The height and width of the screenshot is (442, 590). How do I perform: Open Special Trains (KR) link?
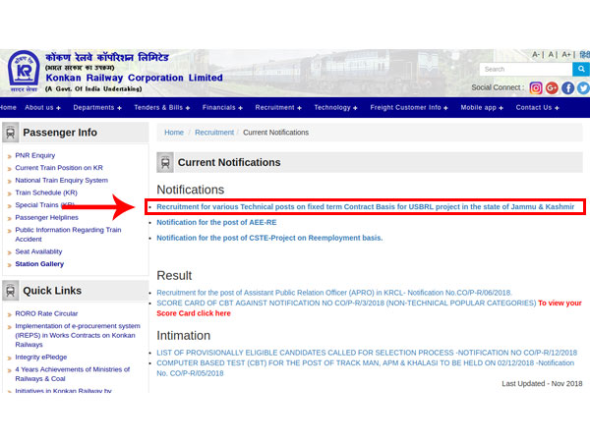click(44, 205)
